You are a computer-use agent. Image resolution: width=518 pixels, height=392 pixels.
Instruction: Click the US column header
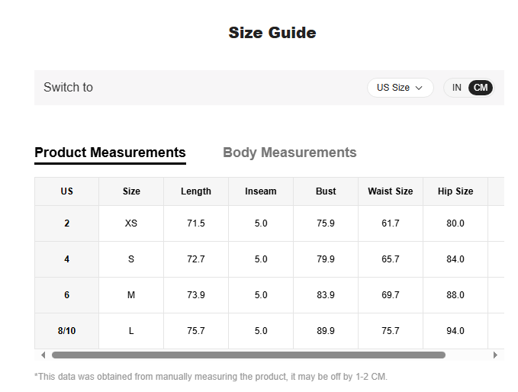pyautogui.click(x=66, y=191)
